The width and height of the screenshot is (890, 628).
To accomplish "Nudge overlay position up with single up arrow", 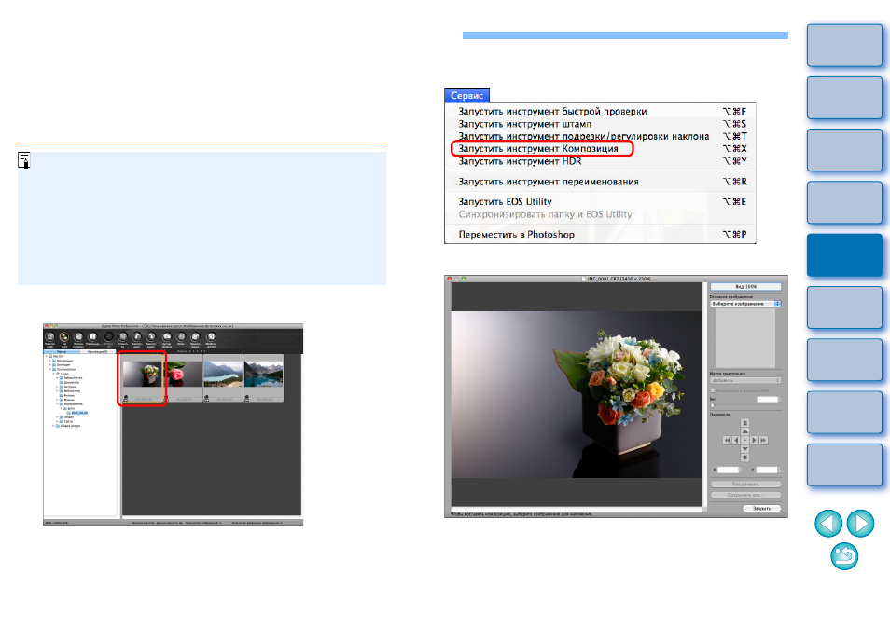I will coord(744,431).
